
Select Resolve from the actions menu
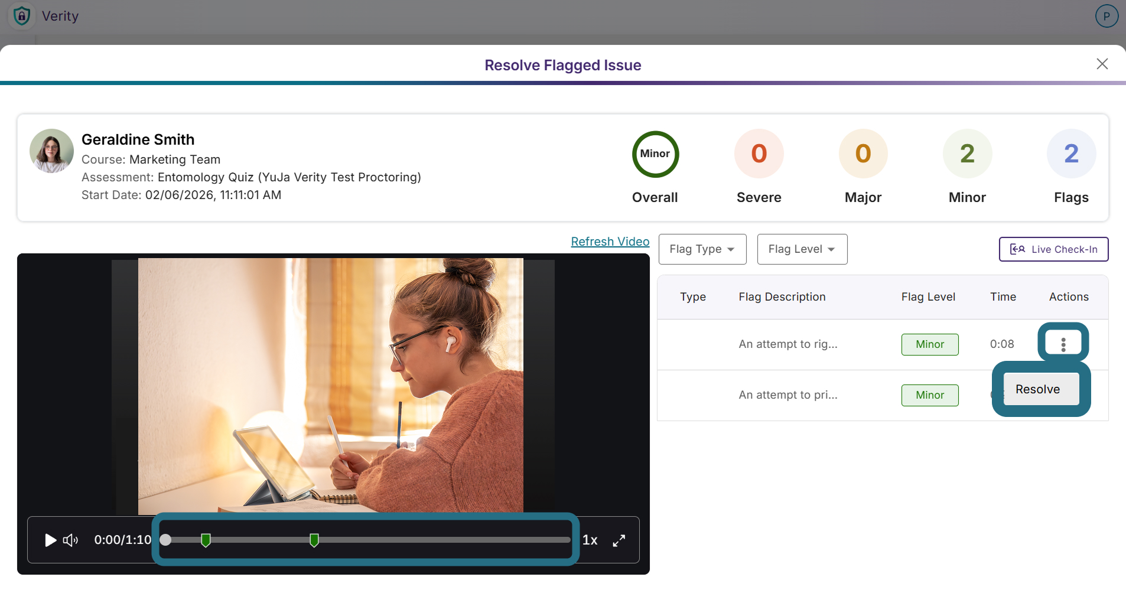pyautogui.click(x=1038, y=389)
